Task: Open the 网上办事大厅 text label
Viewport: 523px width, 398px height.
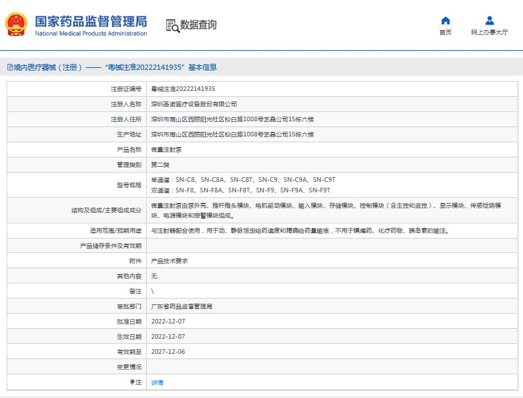Action: [489, 32]
